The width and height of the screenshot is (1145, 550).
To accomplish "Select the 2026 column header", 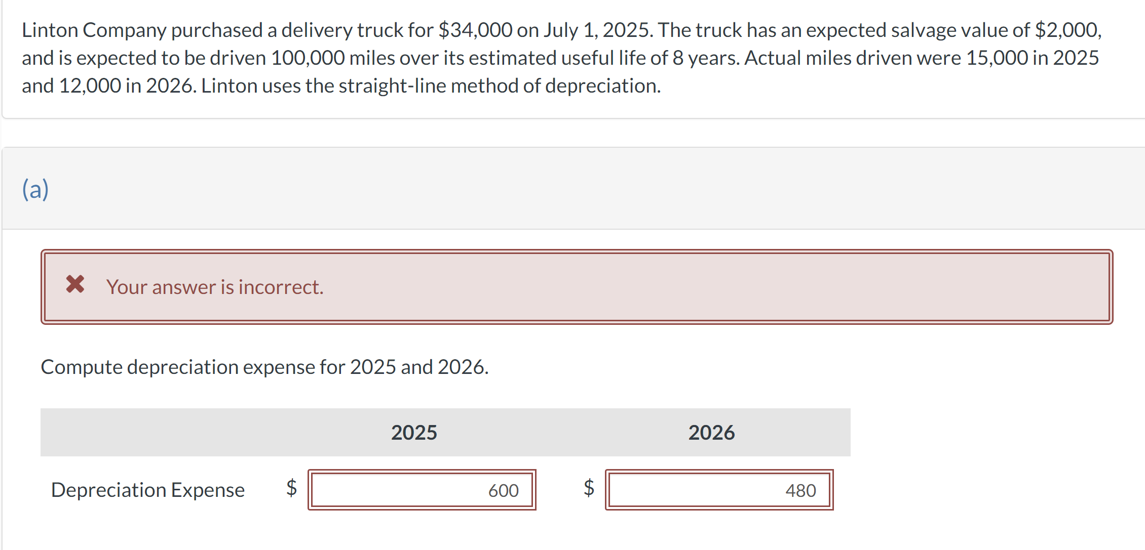I will pyautogui.click(x=711, y=432).
